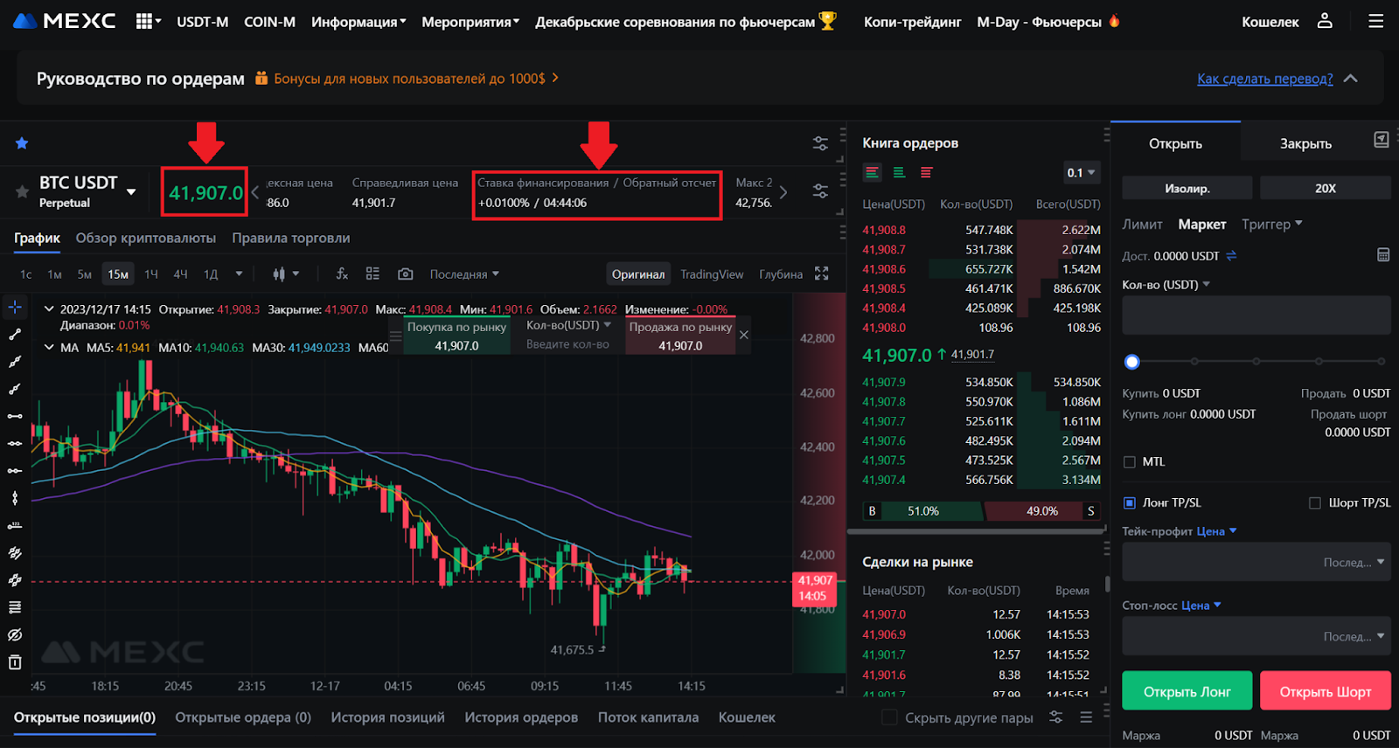This screenshot has height=748, width=1399.
Task: Add BTC USDT to favorites star
Action: [22, 192]
